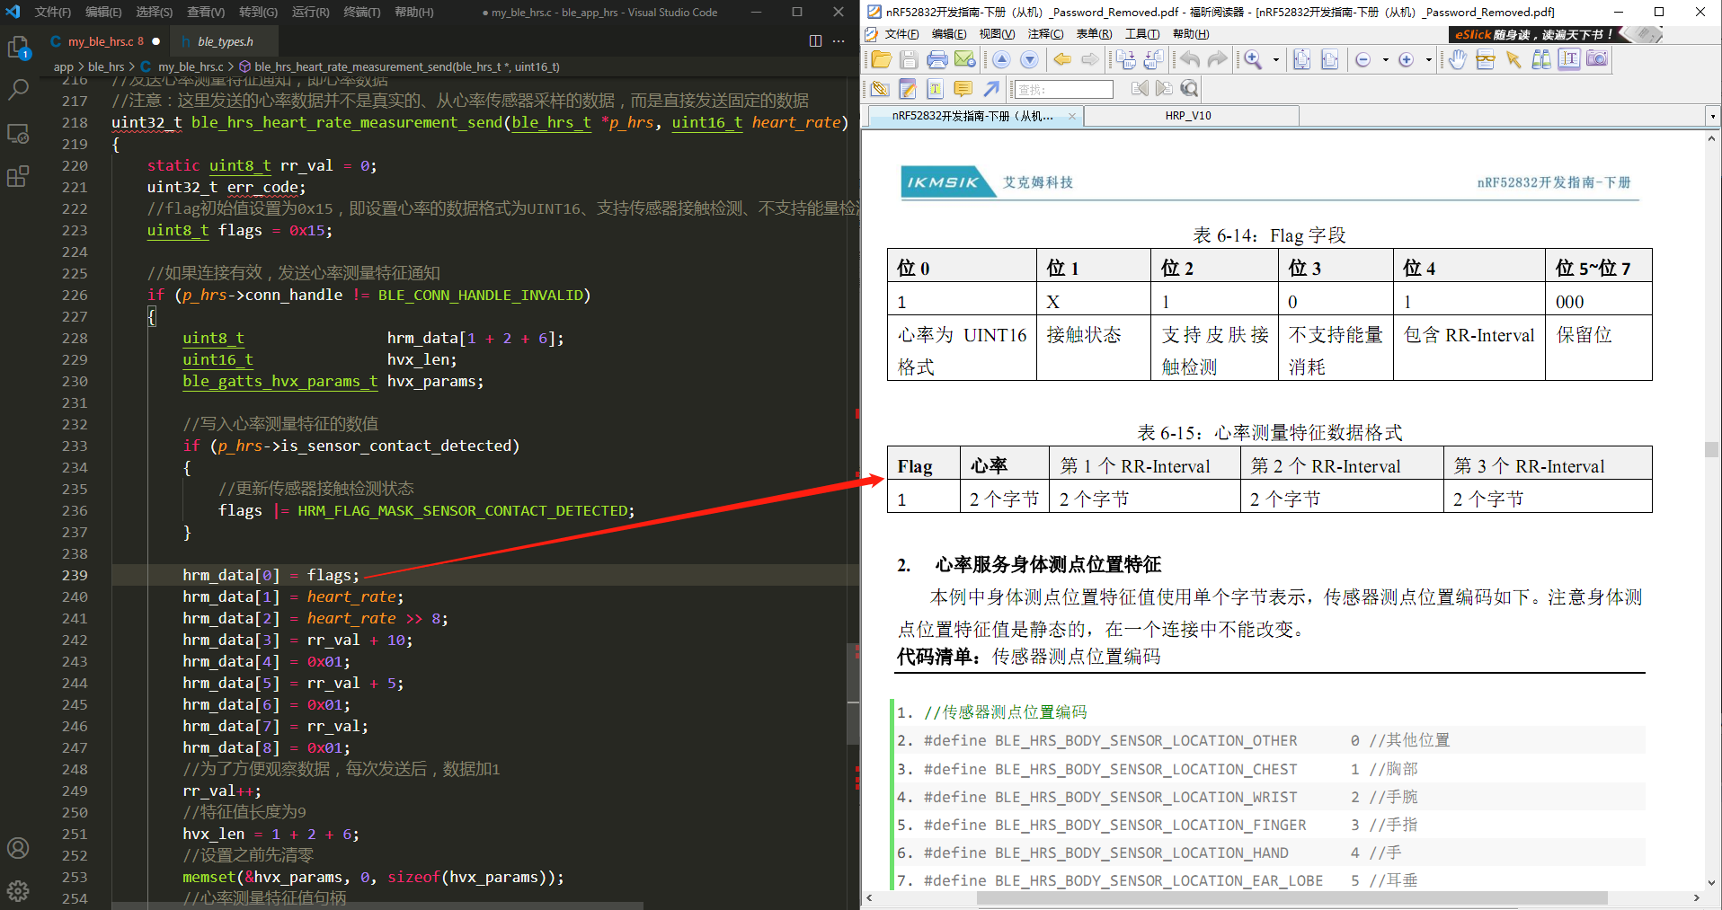Screen dimensions: 1722x910
Task: Open the Explorer view in VS Code
Action: (x=18, y=48)
